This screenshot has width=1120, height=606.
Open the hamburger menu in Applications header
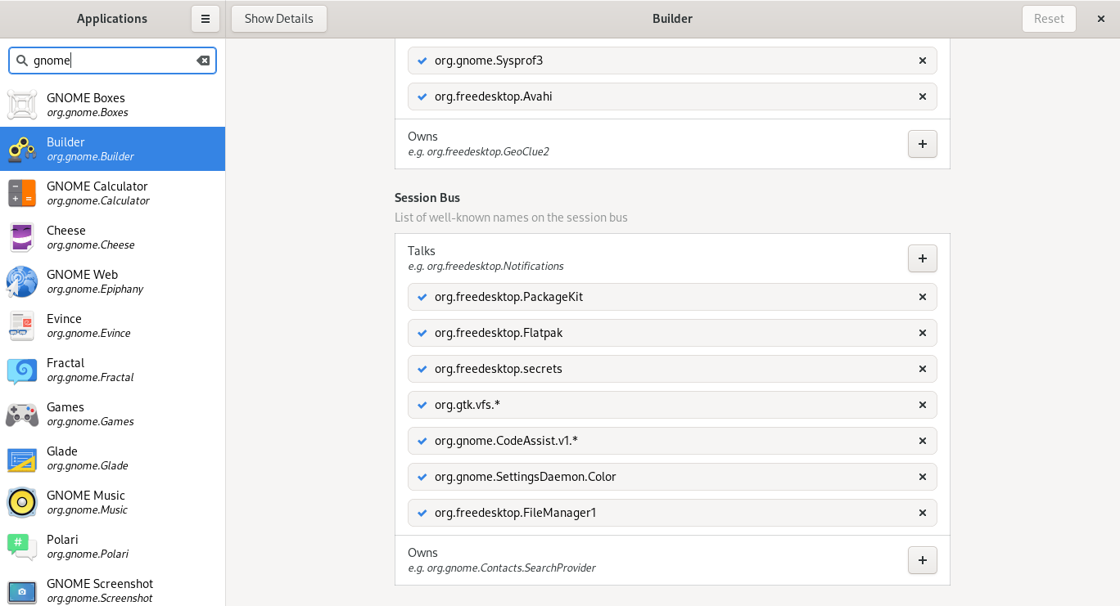point(205,19)
